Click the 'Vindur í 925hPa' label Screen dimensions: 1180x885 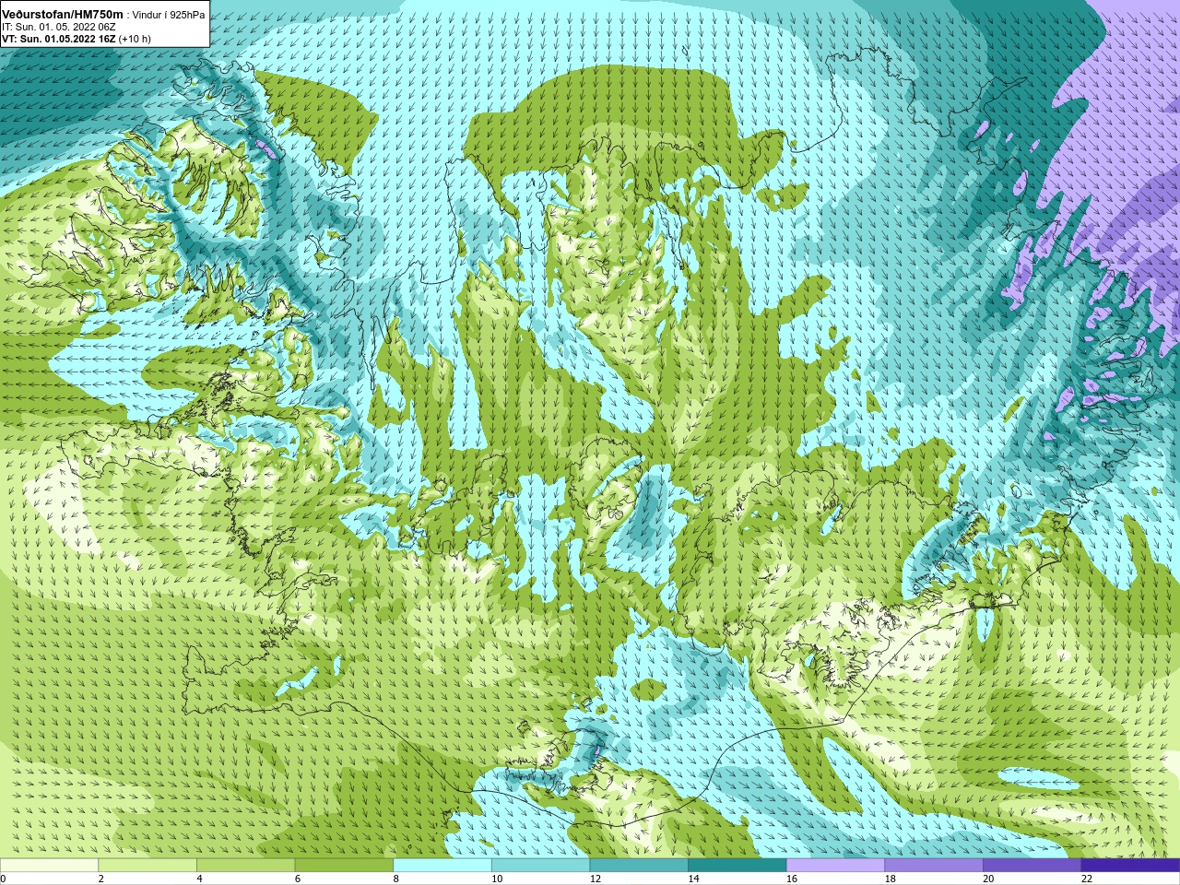pyautogui.click(x=169, y=16)
